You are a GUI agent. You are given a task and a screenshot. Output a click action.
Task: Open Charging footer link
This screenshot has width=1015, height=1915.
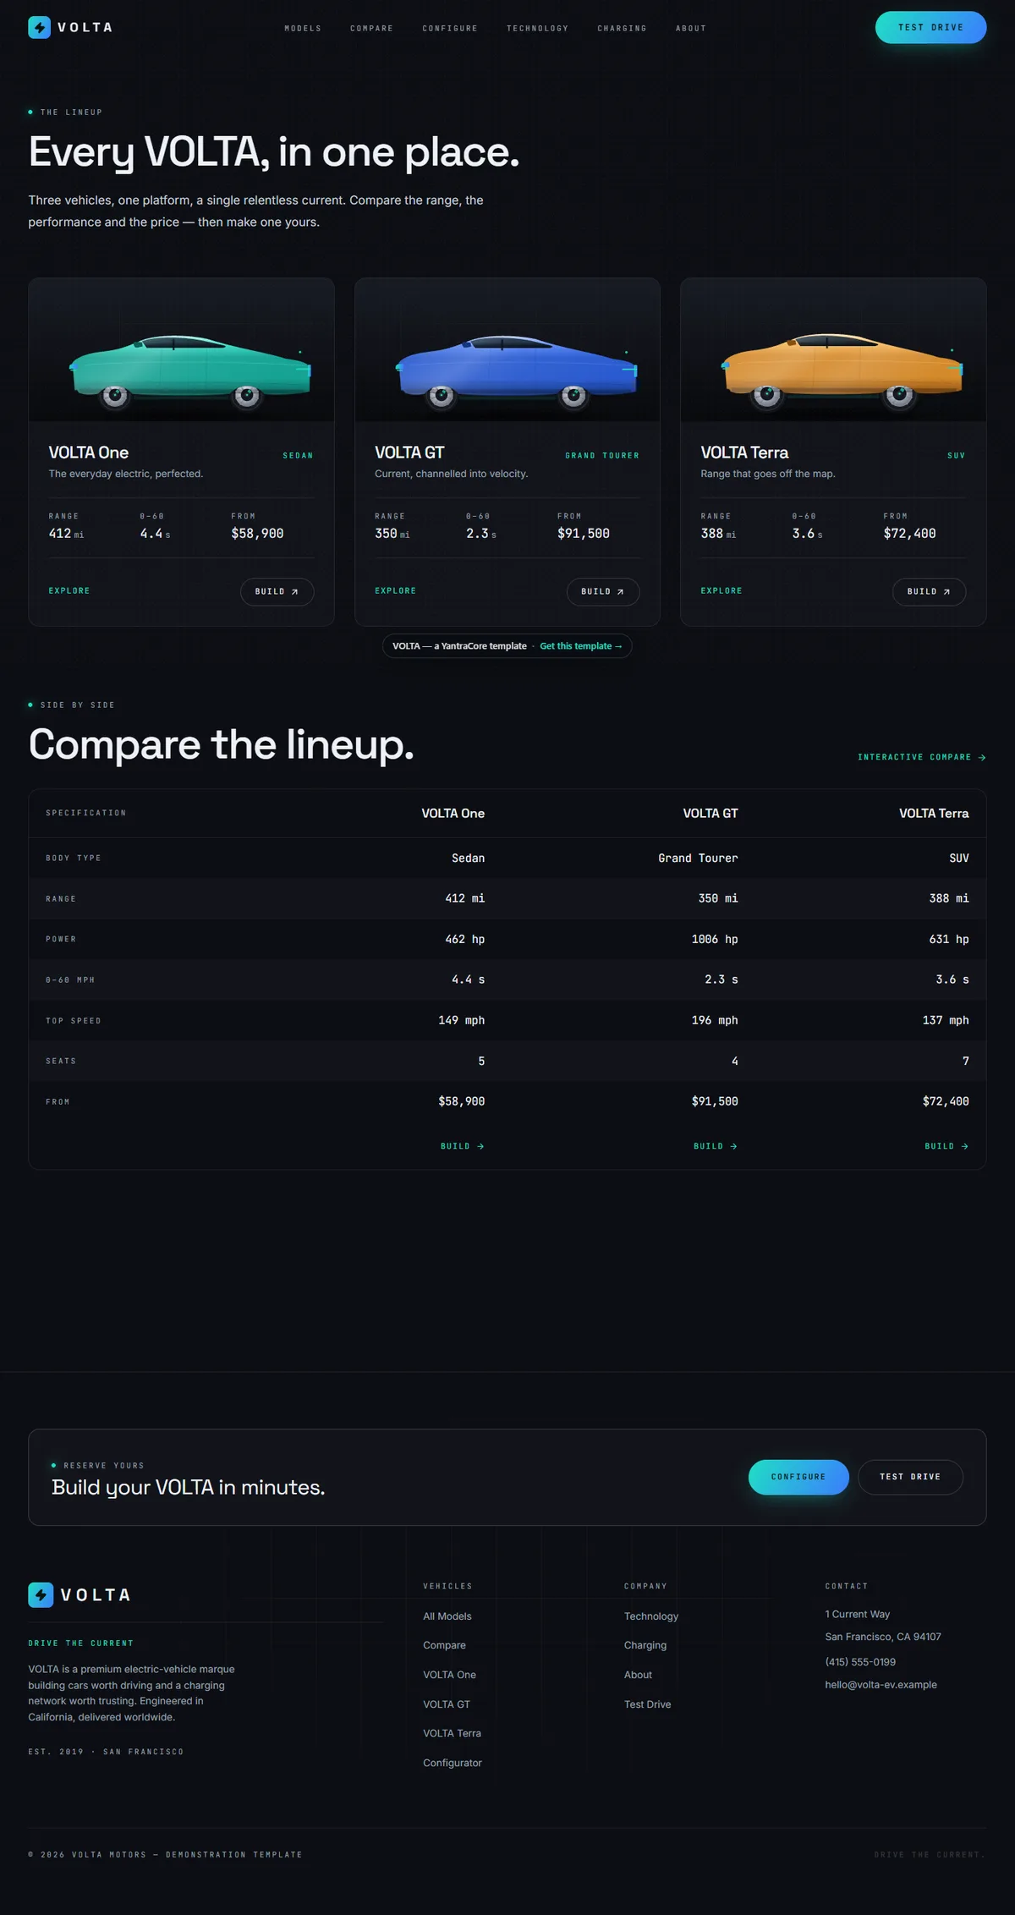(x=645, y=1645)
